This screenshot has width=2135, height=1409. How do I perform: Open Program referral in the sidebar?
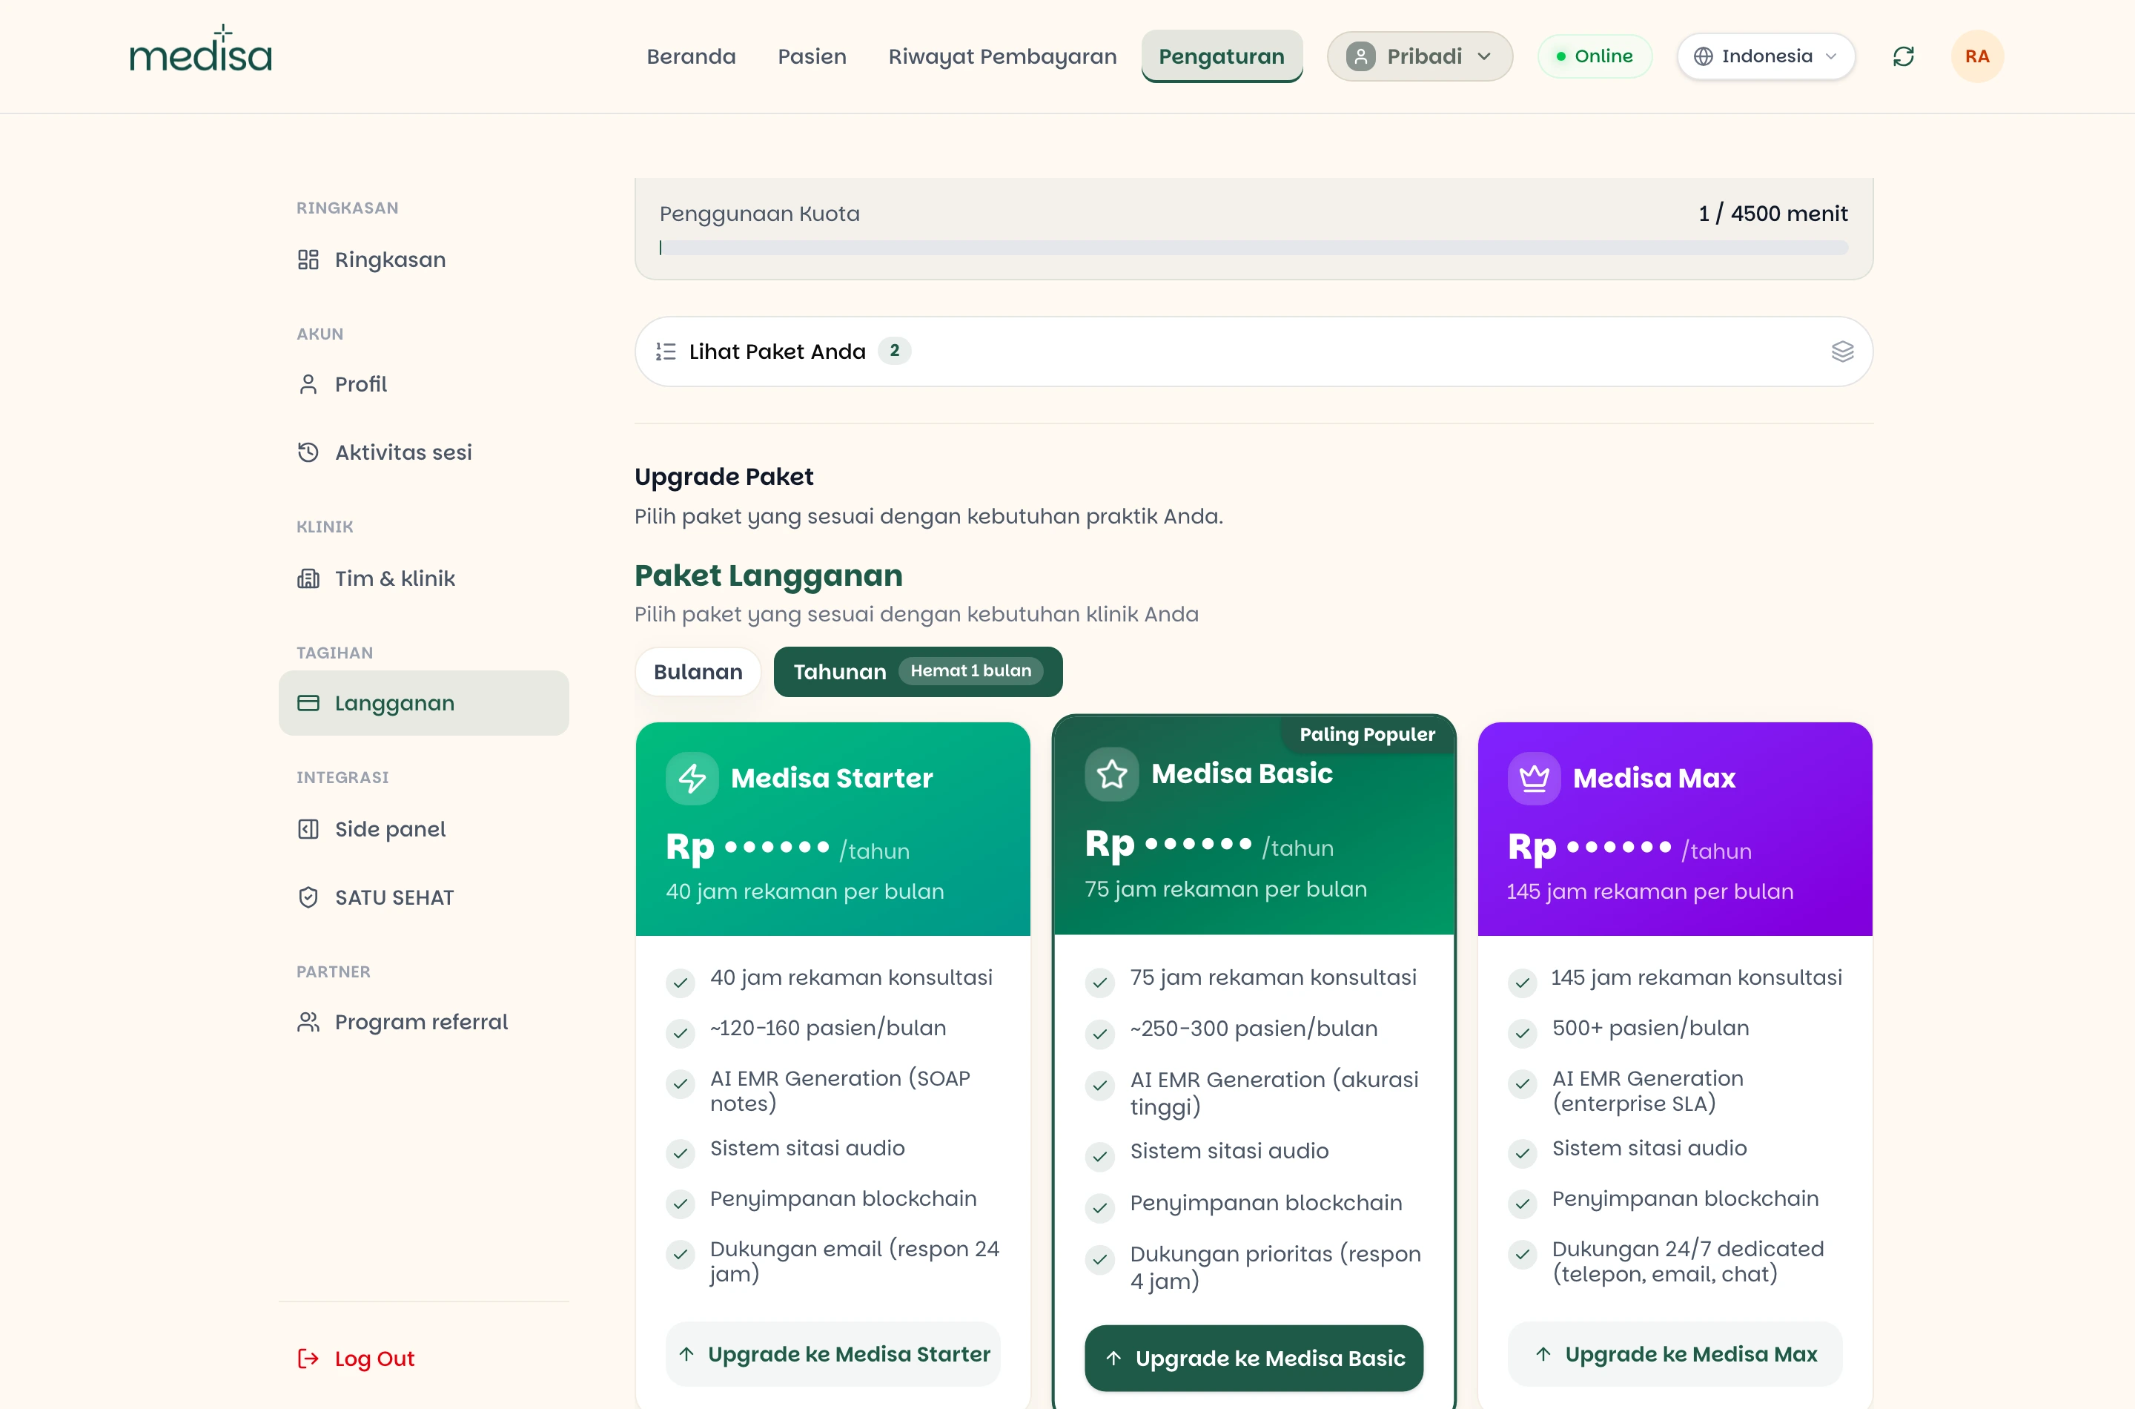point(424,1023)
